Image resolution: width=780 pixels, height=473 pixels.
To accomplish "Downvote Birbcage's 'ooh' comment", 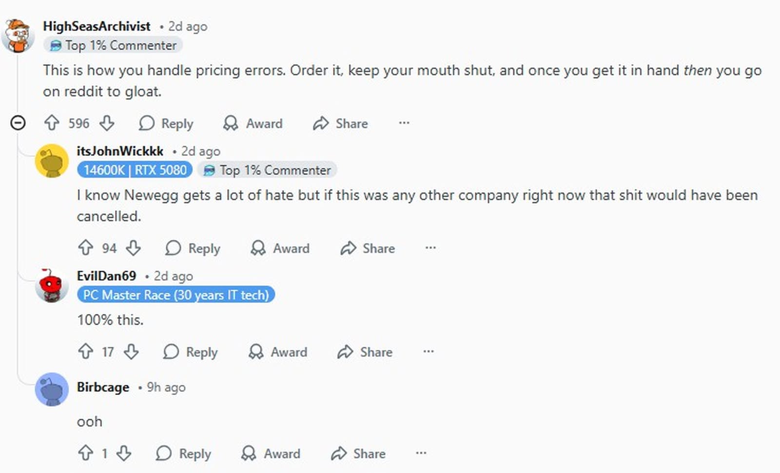I will pos(124,453).
